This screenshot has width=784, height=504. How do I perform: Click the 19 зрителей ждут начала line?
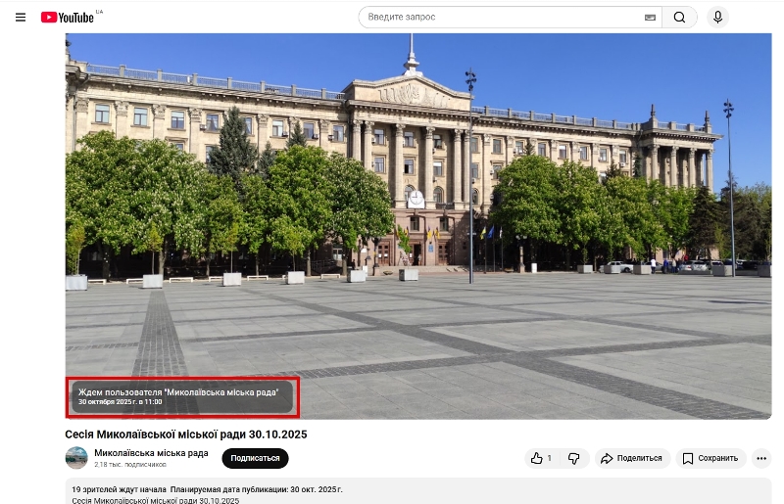(120, 487)
